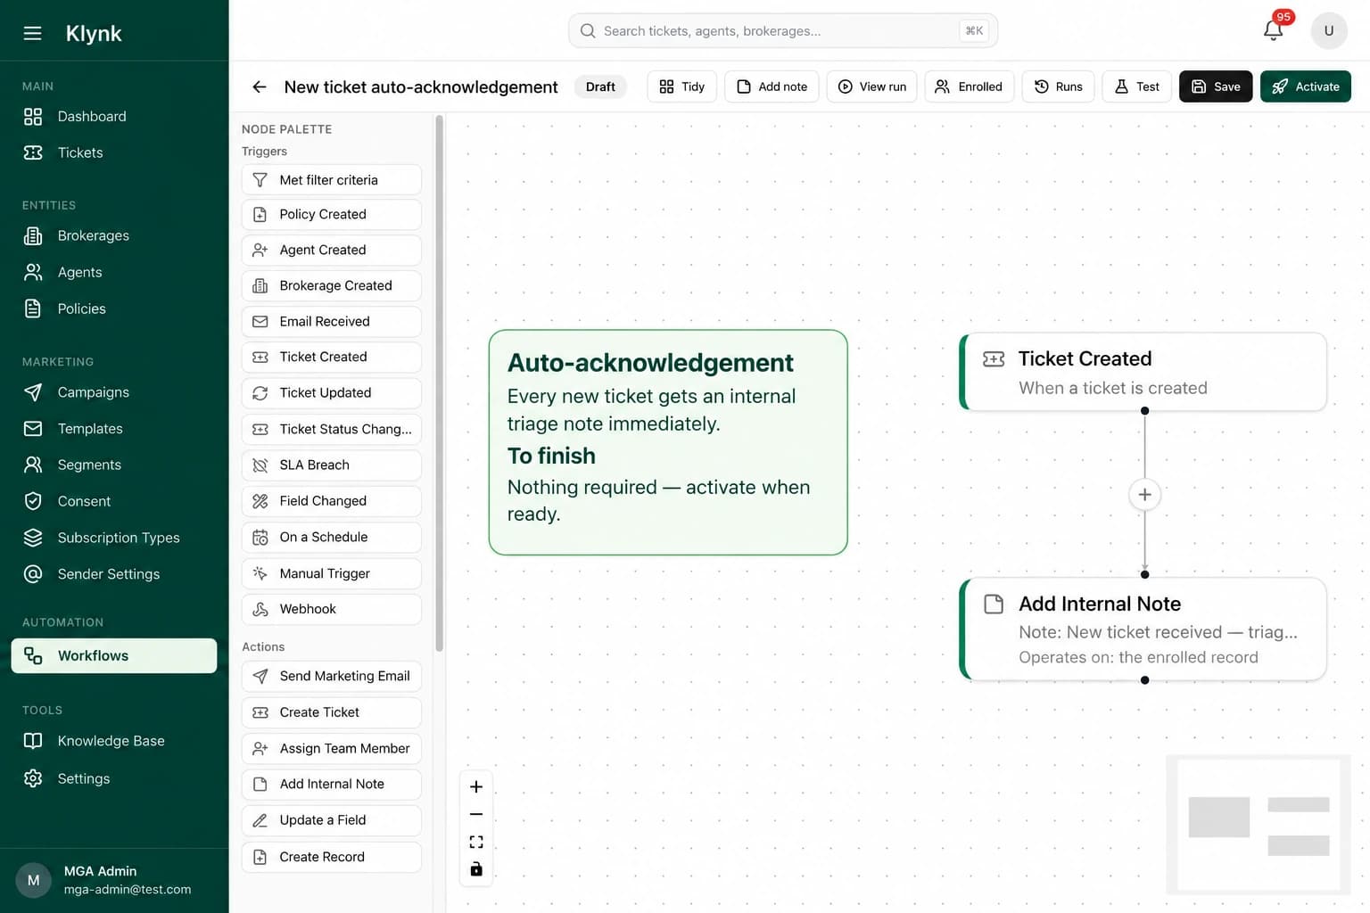The image size is (1370, 913).
Task: Pick the Ticket Created palette trigger
Action: (x=331, y=357)
